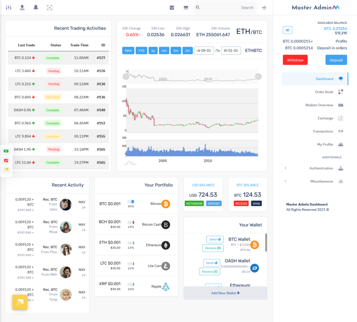Open the notifications bell icon
The image size is (357, 322).
tap(36, 7)
